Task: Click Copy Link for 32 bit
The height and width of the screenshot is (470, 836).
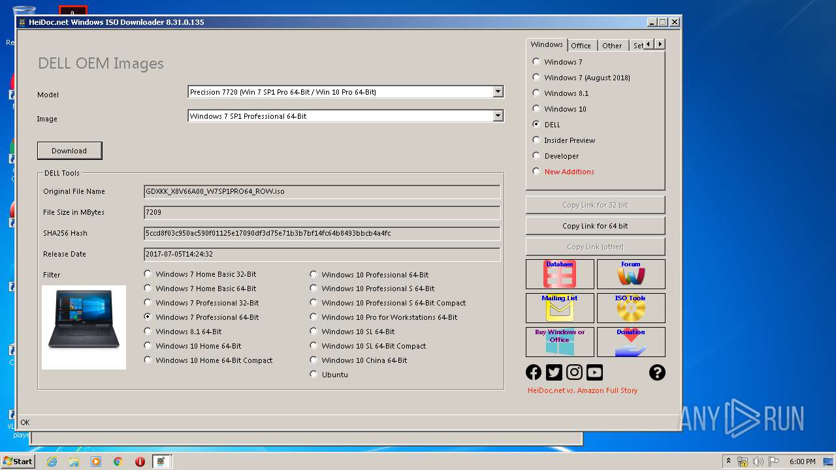Action: tap(595, 205)
